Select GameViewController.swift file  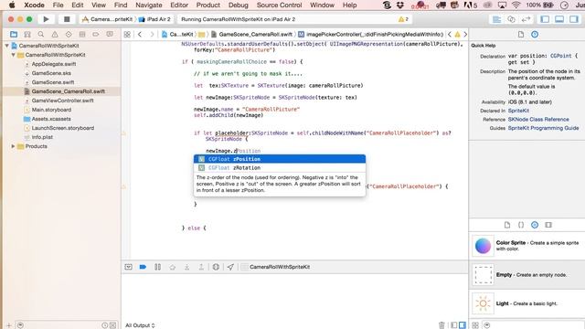click(x=62, y=101)
